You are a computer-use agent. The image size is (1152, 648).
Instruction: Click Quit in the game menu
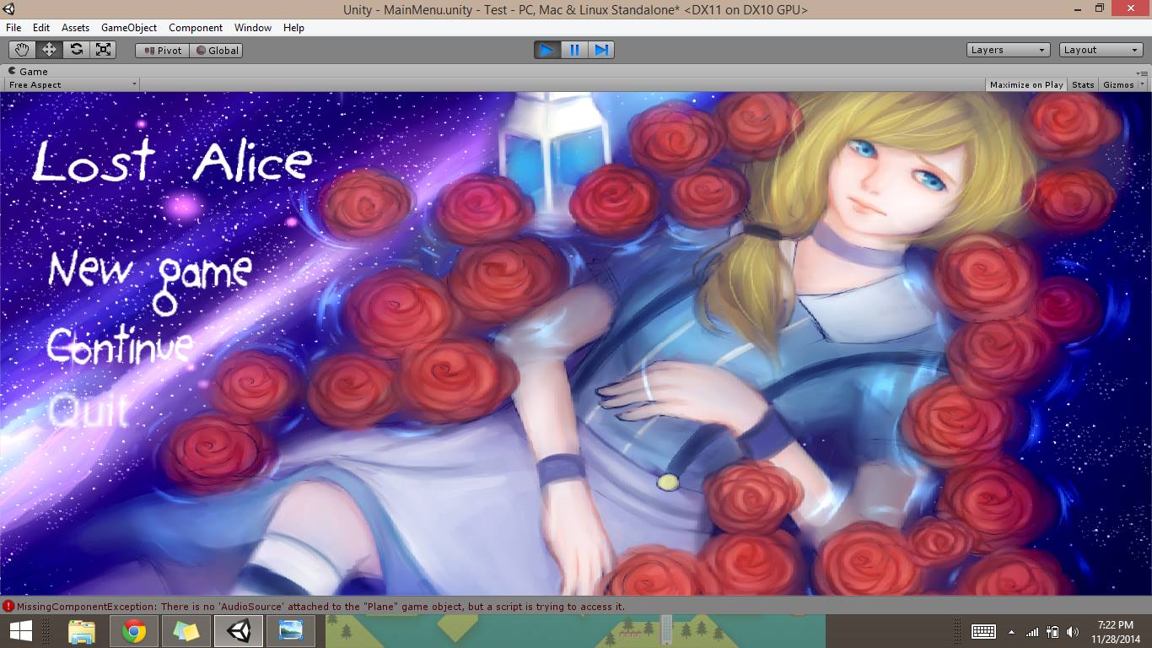coord(89,409)
